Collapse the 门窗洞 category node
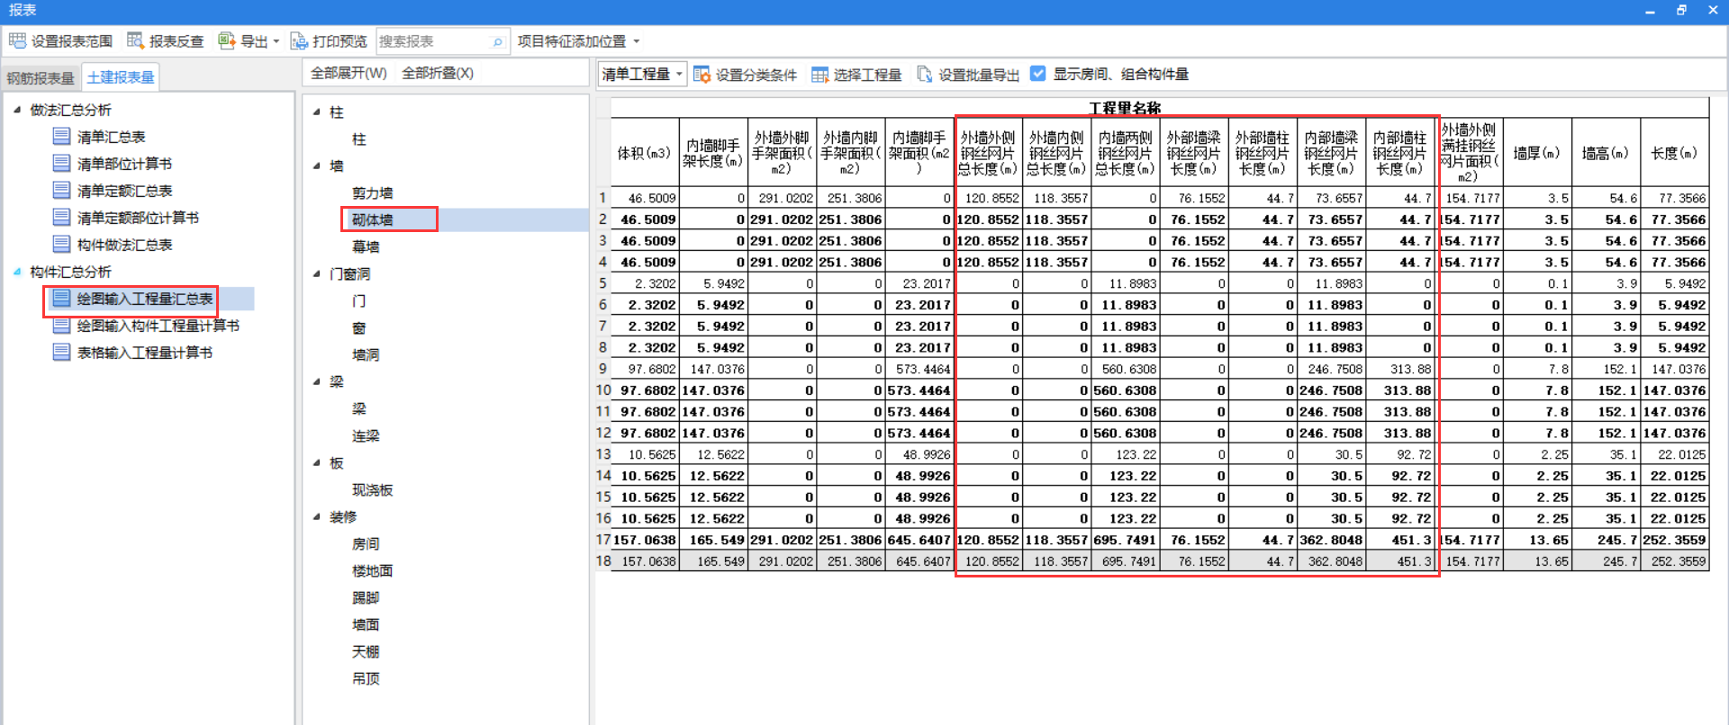 316,274
